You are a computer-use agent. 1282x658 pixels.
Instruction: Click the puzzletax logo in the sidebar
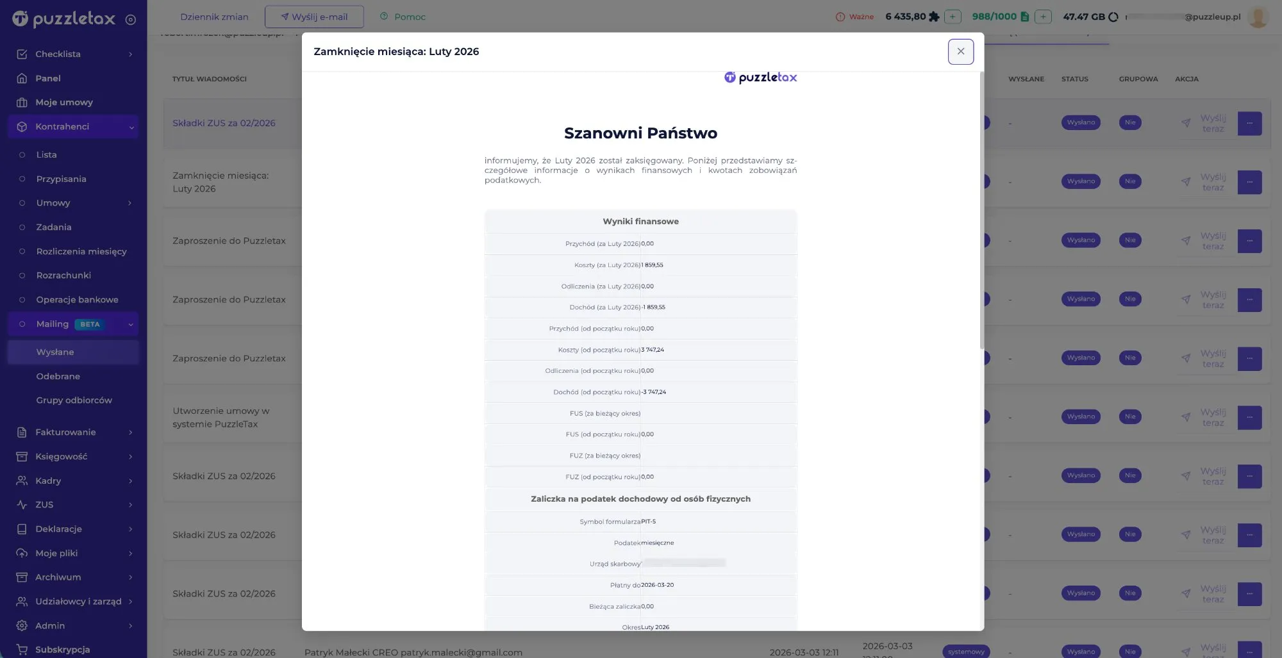[x=64, y=19]
